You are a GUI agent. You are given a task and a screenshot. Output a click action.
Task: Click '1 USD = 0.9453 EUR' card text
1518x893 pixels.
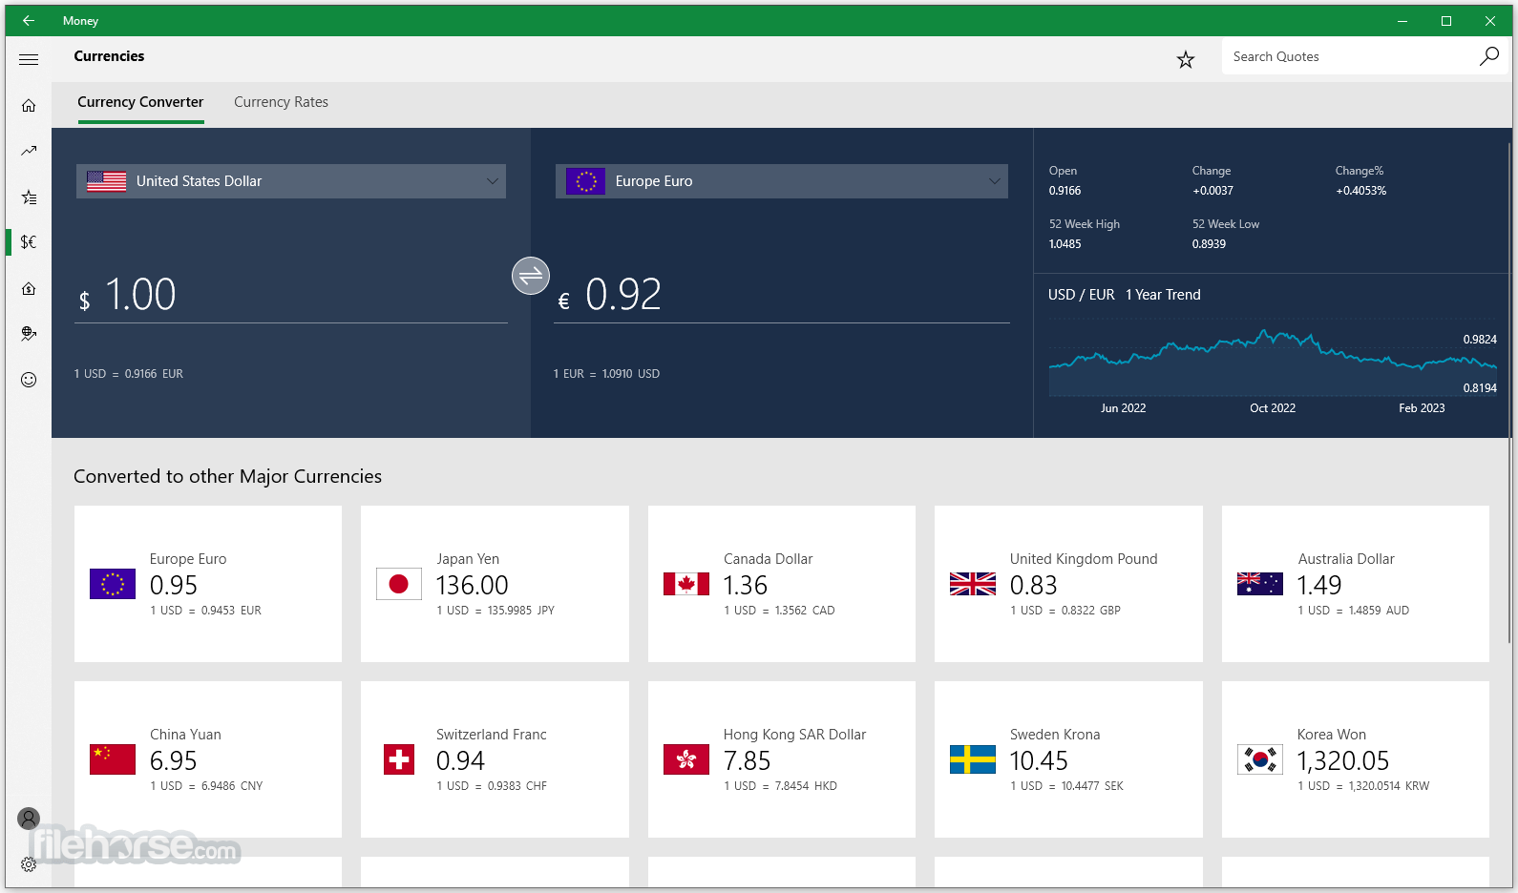pos(205,611)
